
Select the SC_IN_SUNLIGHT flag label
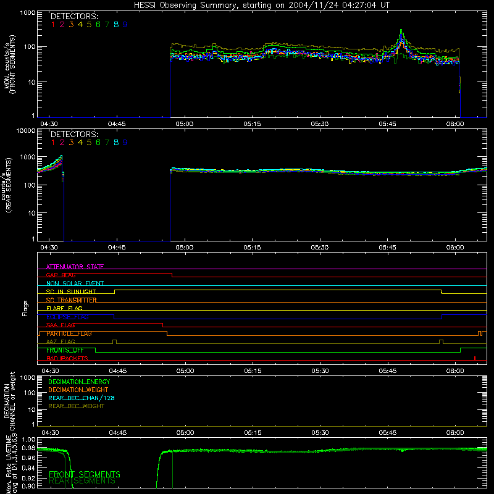pos(71,291)
